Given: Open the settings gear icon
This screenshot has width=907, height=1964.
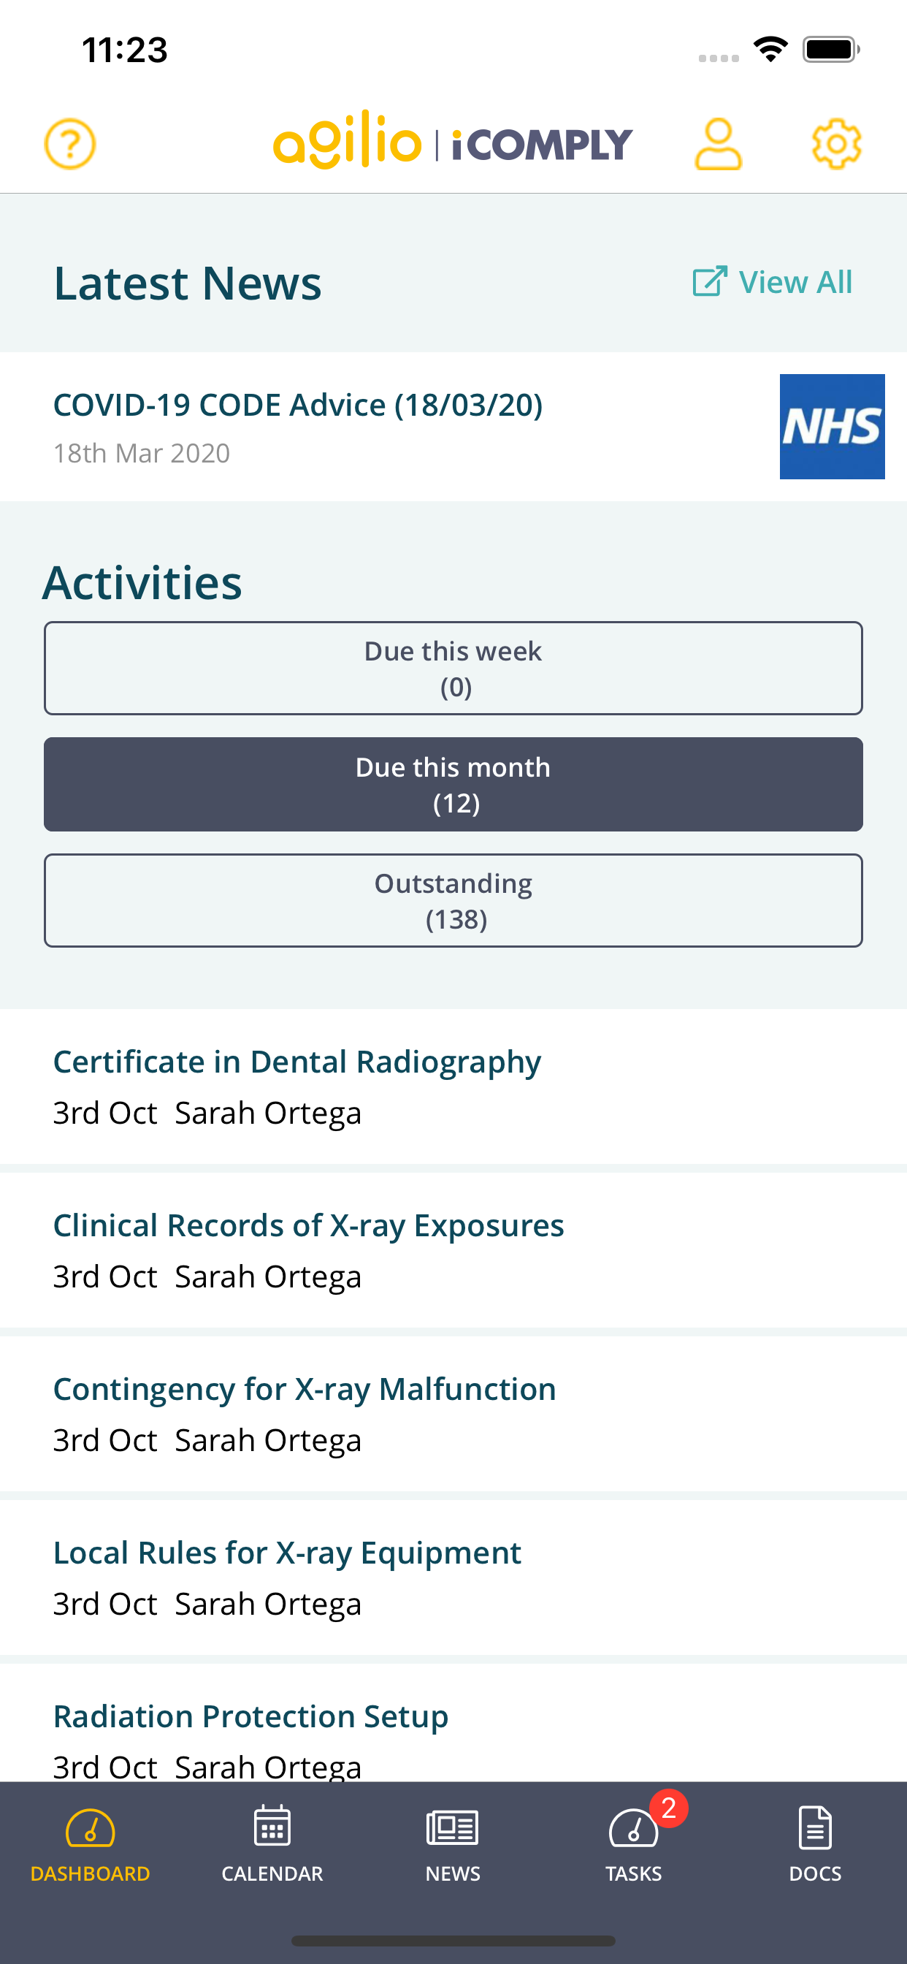Looking at the screenshot, I should 836,143.
